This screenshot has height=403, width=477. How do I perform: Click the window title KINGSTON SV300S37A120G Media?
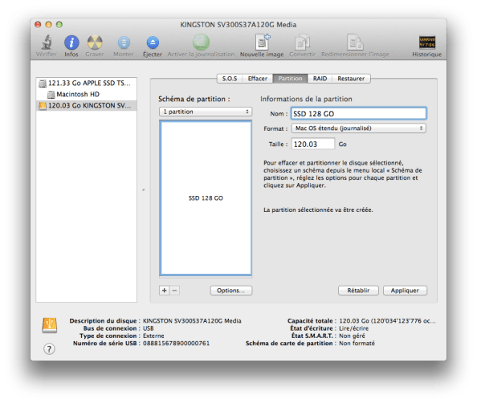point(238,25)
